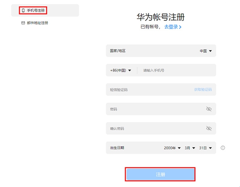Click the chevron arrow after 去登录
Viewport: 240px width, 187px height.
[x=180, y=27]
